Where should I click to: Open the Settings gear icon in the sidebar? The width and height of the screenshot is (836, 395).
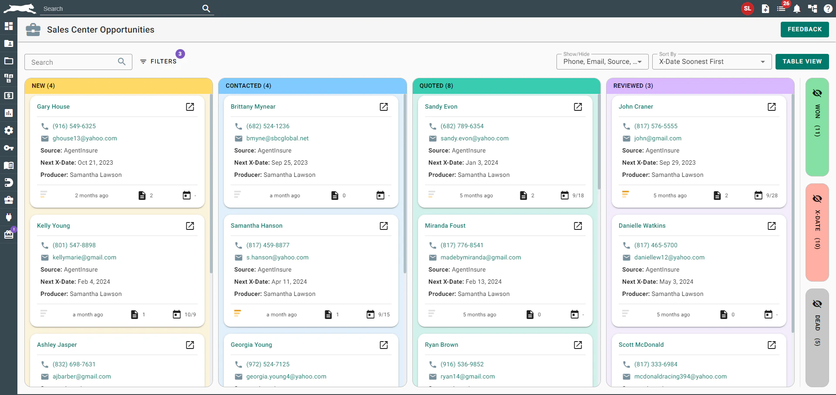point(9,130)
